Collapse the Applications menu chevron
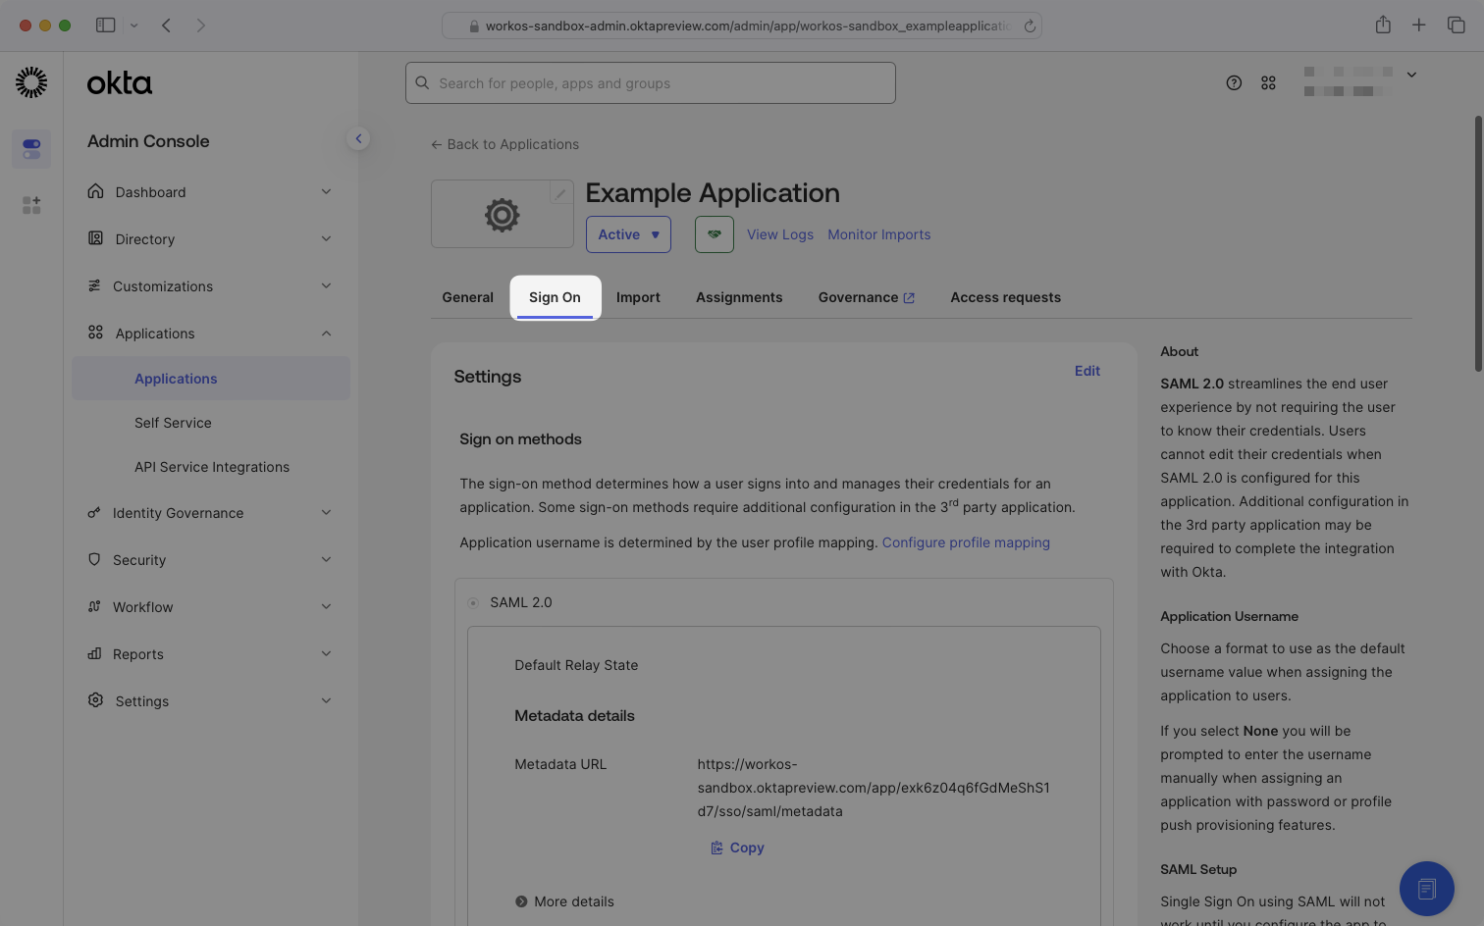1484x926 pixels. point(326,334)
